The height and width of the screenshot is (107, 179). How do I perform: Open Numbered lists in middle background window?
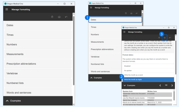click(x=105, y=64)
